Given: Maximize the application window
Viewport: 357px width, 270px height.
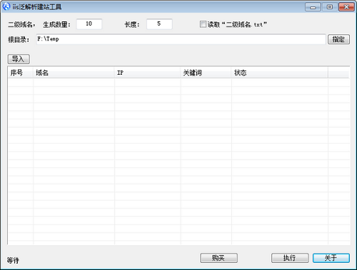Looking at the screenshot, I should (330, 7).
